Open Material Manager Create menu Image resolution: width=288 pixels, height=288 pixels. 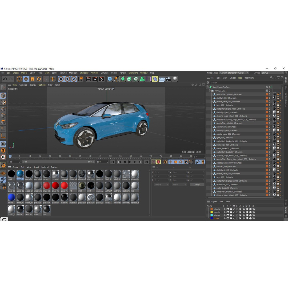coord(15,167)
